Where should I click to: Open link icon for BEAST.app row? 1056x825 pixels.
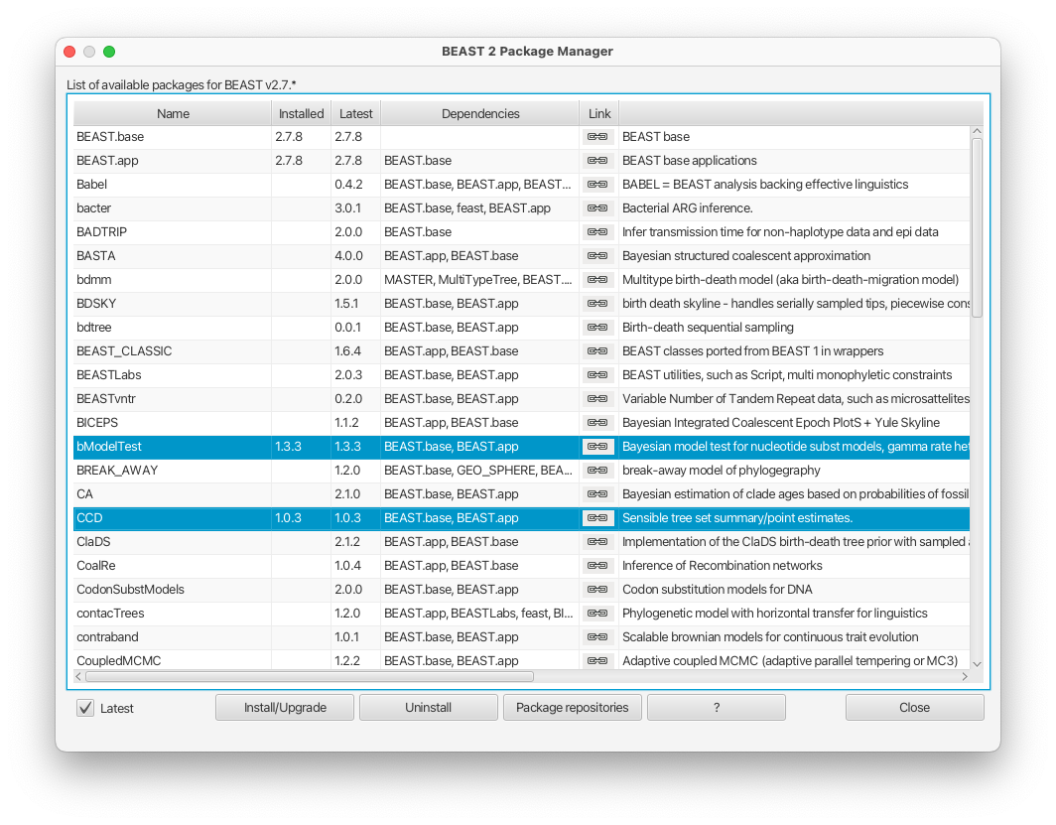point(597,160)
